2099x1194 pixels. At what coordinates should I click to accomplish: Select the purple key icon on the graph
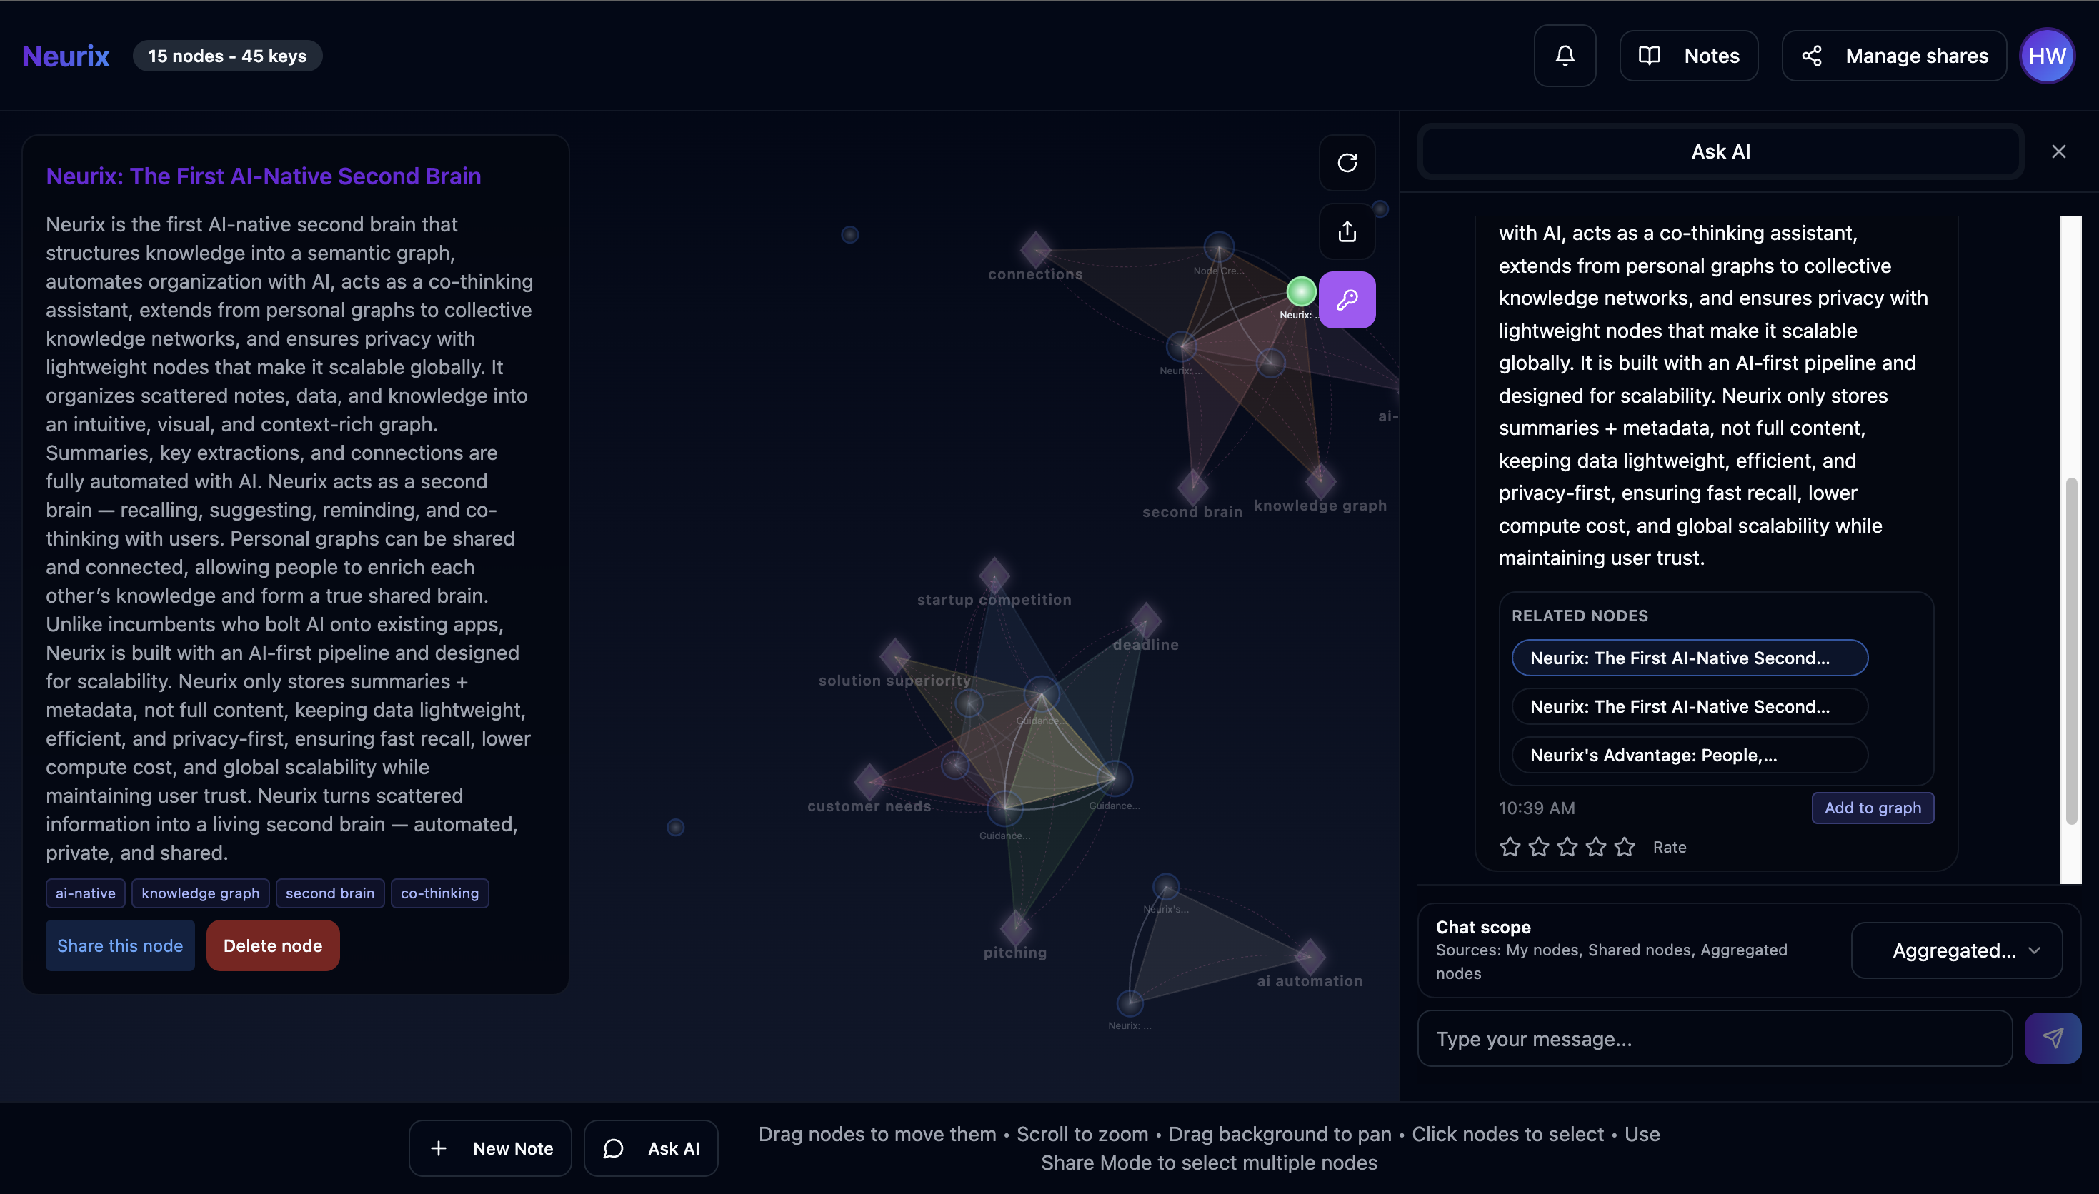(1347, 299)
